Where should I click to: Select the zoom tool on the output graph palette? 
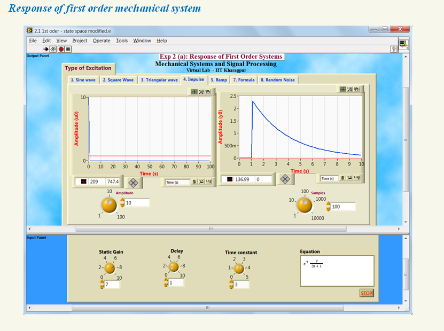pyautogui.click(x=350, y=89)
